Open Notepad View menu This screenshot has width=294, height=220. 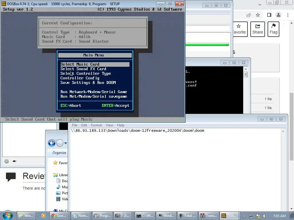109,125
